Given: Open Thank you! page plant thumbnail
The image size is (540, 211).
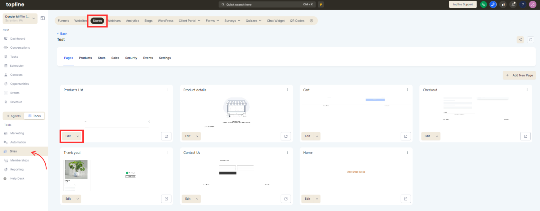Looking at the screenshot, I should 76,170.
